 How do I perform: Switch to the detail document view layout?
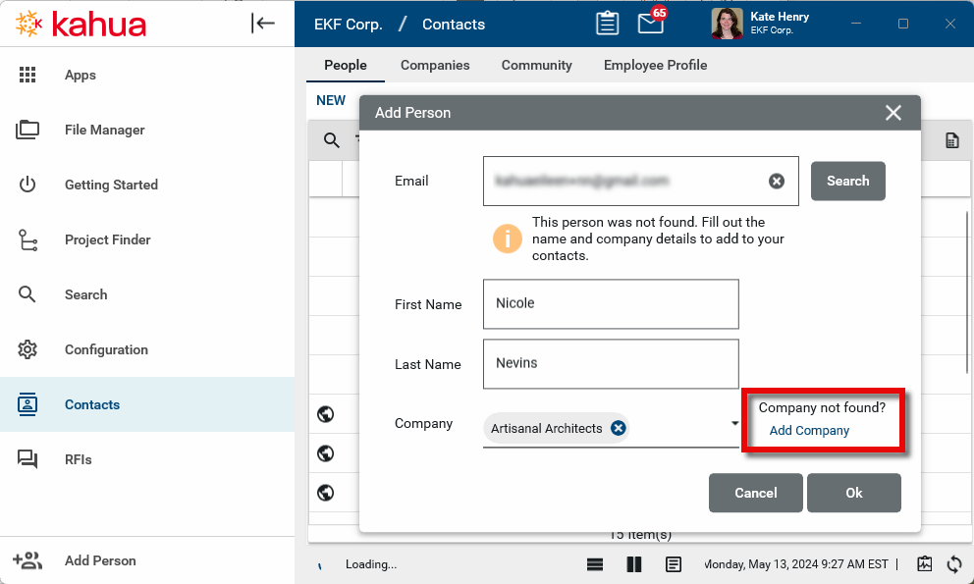pyautogui.click(x=674, y=564)
